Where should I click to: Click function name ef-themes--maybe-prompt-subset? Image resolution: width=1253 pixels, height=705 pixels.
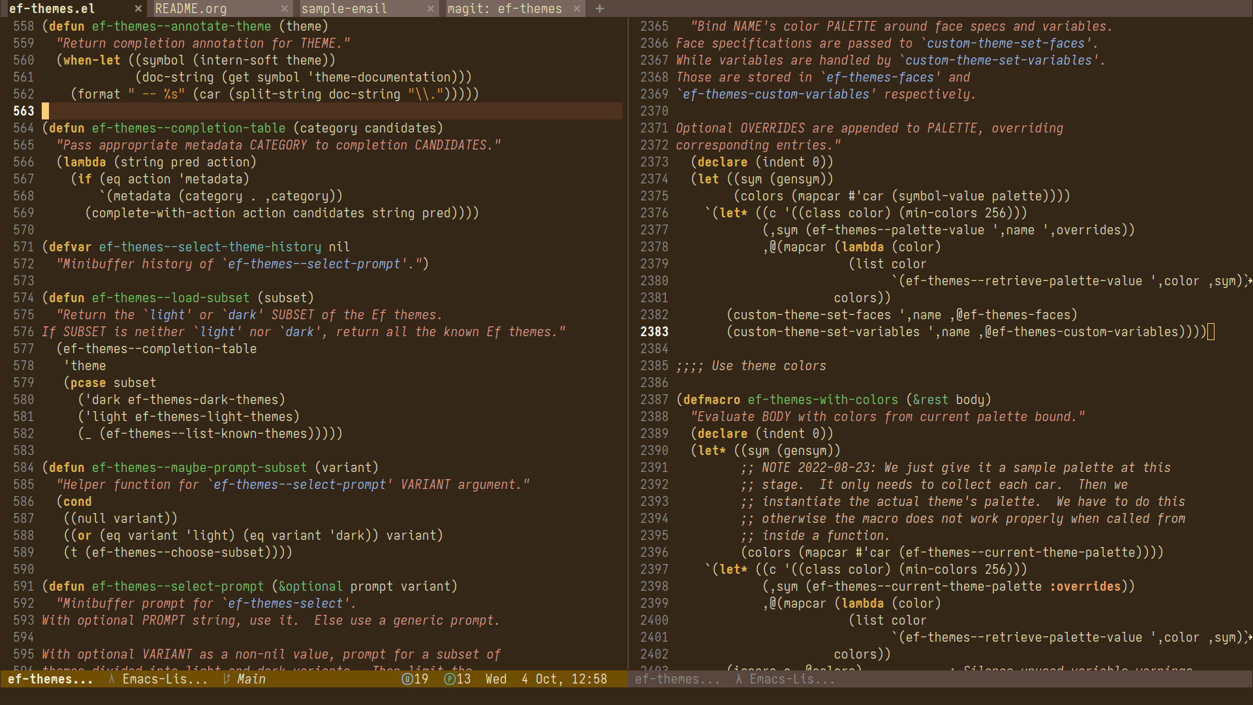tap(199, 467)
